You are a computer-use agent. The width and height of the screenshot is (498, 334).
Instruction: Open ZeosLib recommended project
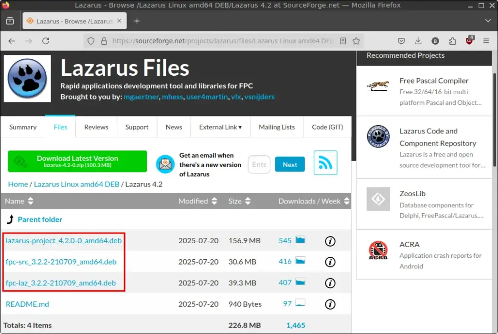[412, 194]
